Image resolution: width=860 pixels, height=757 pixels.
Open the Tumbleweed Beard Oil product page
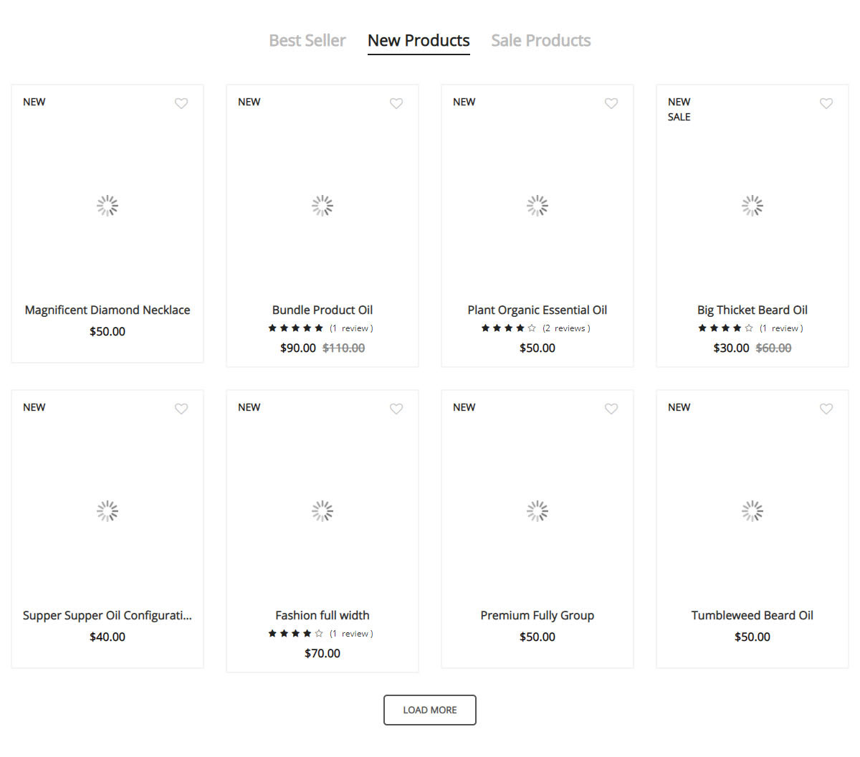click(752, 615)
